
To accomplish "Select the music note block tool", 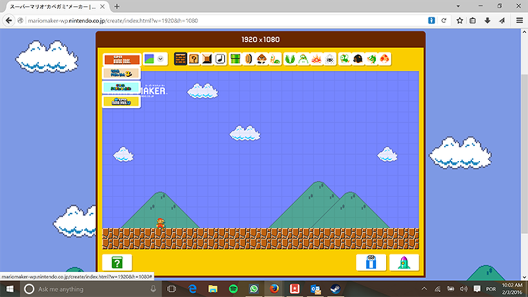I will click(x=221, y=59).
